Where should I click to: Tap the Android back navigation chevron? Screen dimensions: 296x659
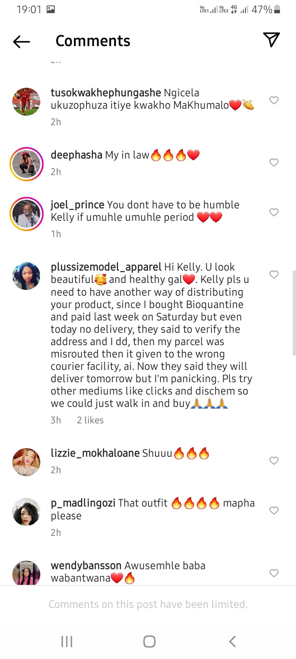click(232, 641)
